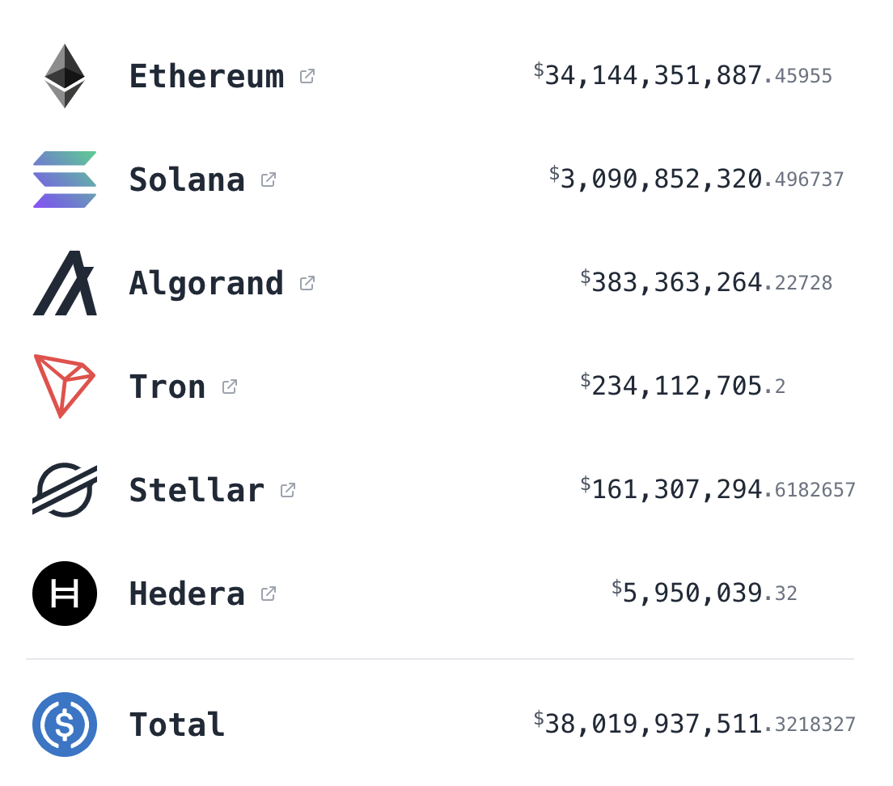893x786 pixels.
Task: Click the black Hedera logo
Action: click(x=65, y=594)
